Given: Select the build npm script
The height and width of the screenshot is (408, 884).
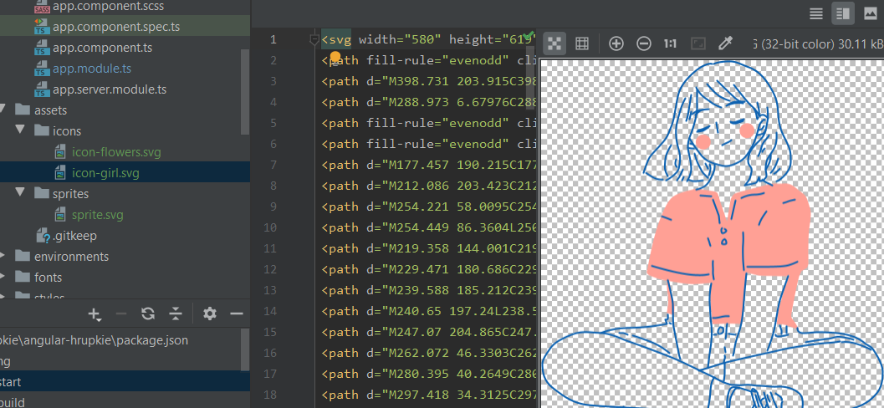Looking at the screenshot, I should coord(13,401).
